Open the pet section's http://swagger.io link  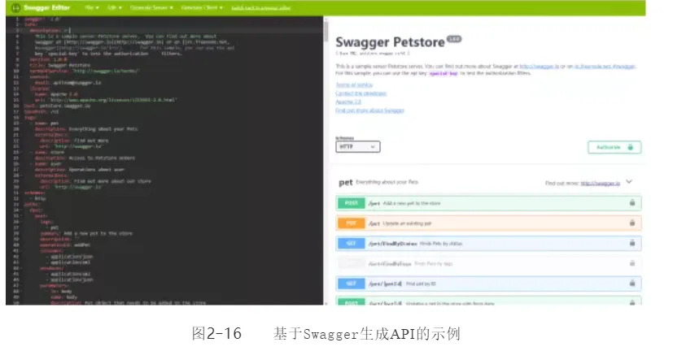[600, 183]
